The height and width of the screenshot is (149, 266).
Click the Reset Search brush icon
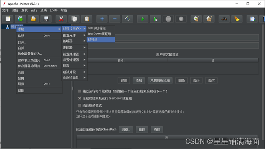[237, 19]
